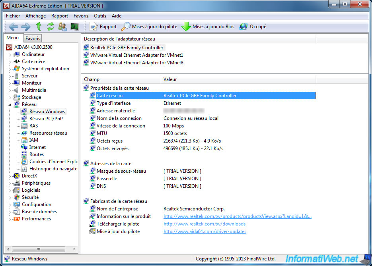
Task: Open the realtek.com.tw/downloads link
Action: pos(205,224)
